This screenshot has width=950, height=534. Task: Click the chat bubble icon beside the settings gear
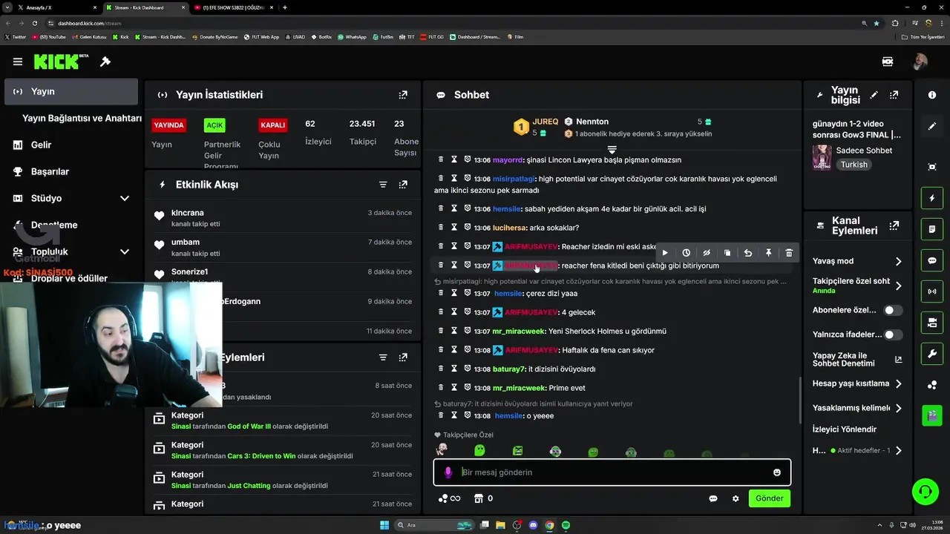tap(713, 498)
